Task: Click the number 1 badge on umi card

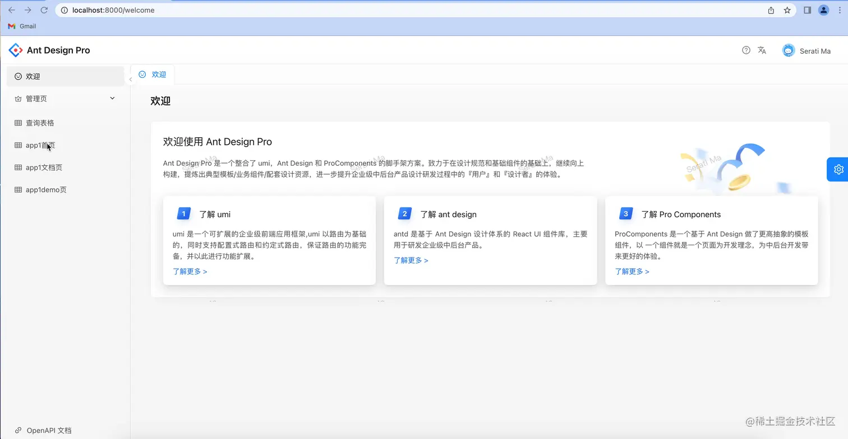Action: point(184,214)
